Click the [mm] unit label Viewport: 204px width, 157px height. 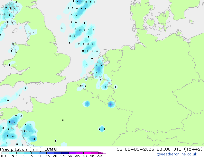point(35,149)
